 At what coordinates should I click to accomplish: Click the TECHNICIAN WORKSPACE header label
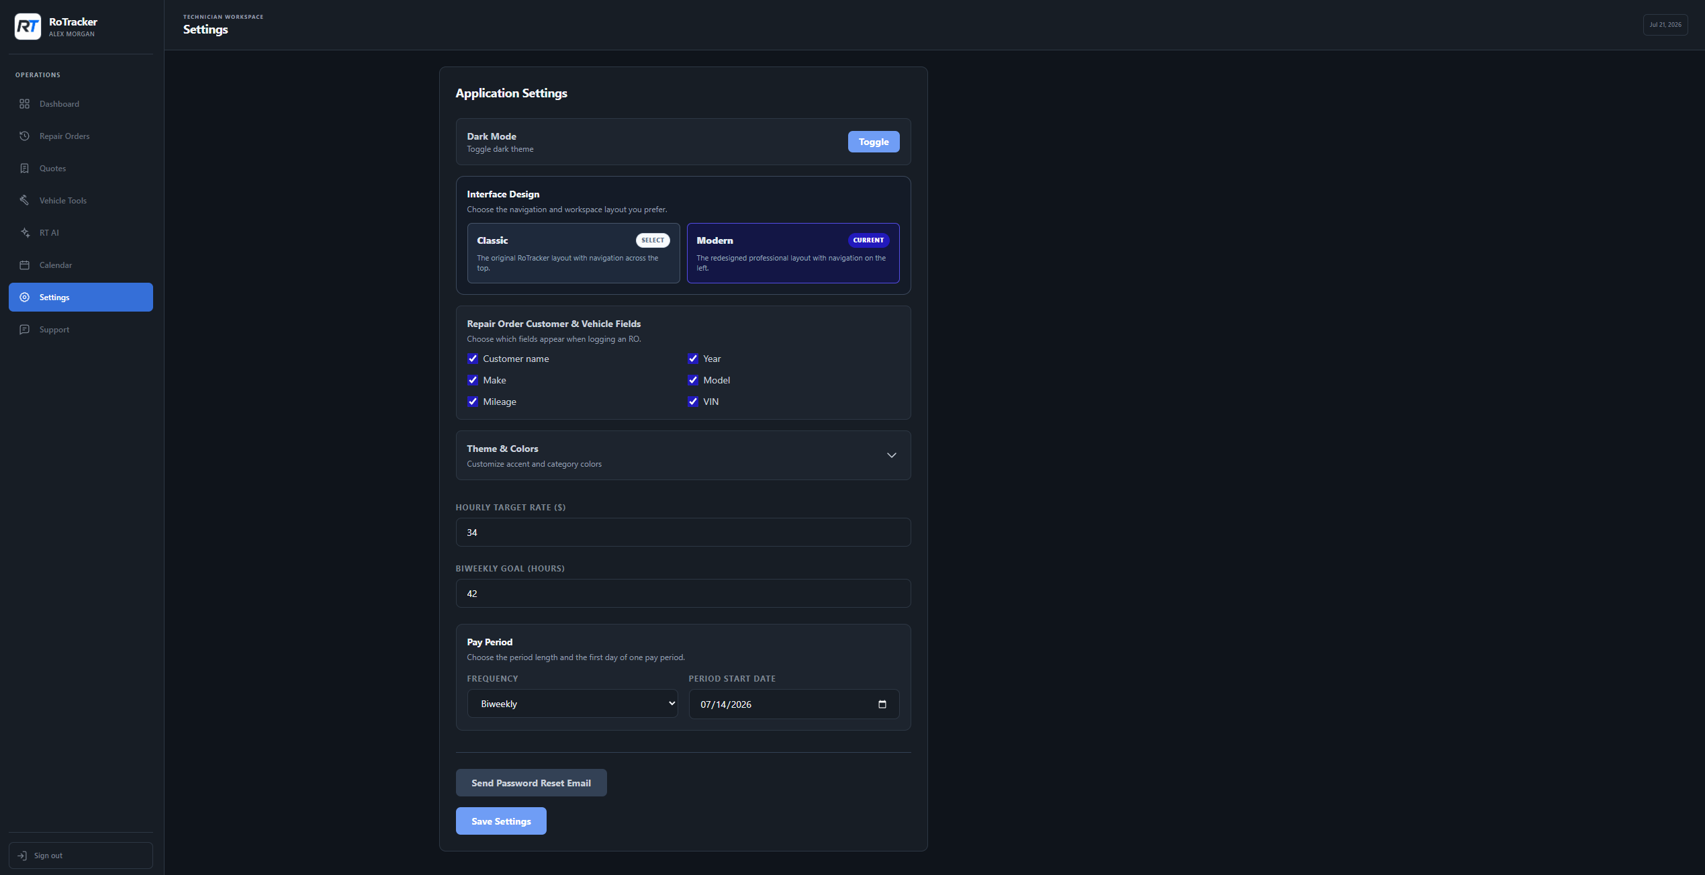224,17
